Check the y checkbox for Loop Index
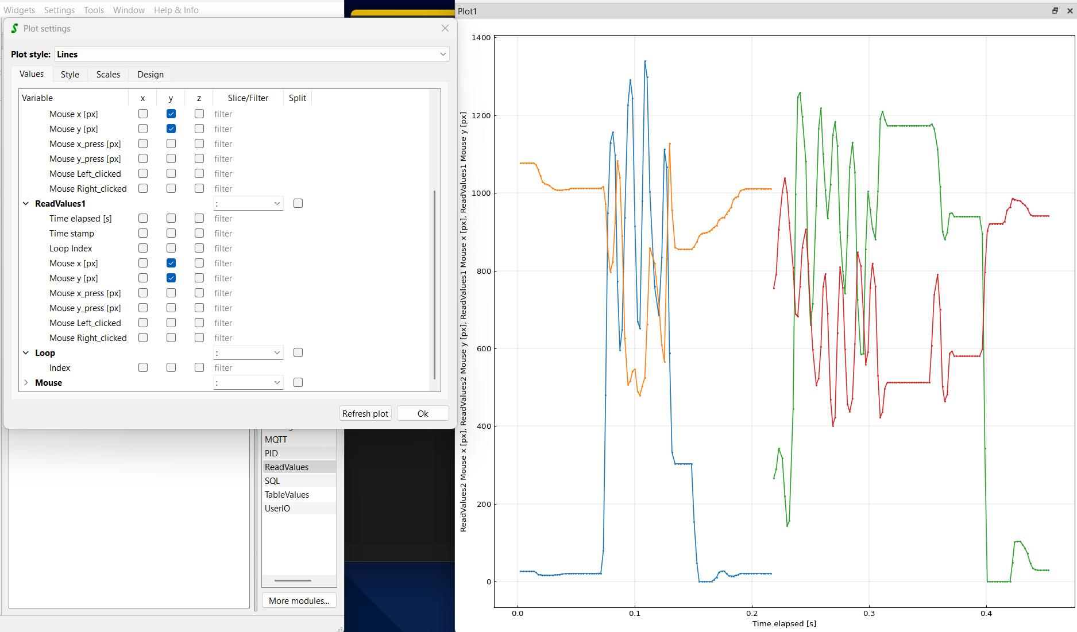Screen dimensions: 1077x632 pyautogui.click(x=171, y=249)
